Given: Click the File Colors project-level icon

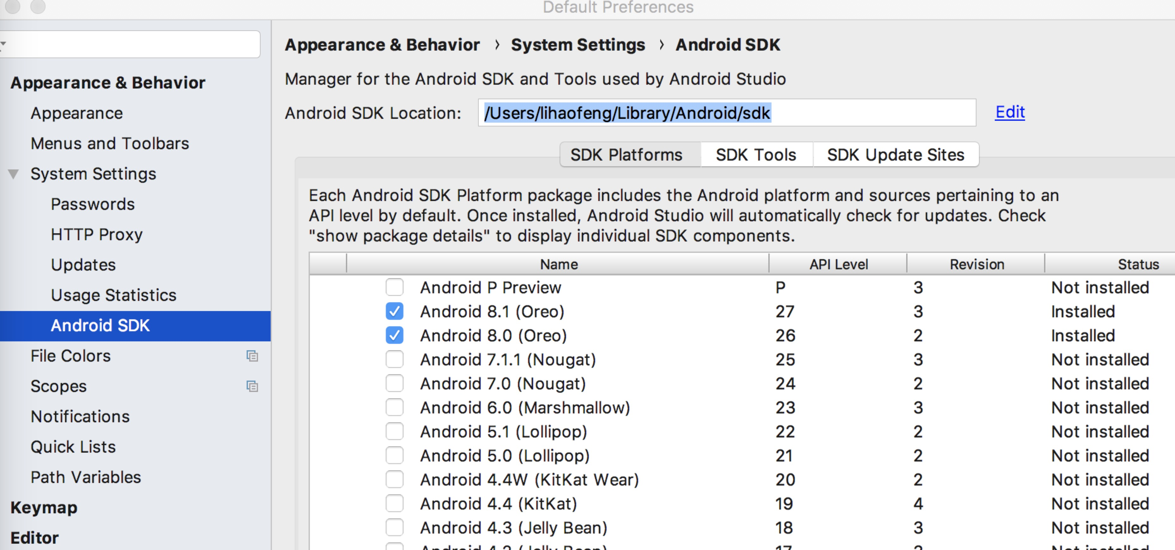Looking at the screenshot, I should click(252, 356).
